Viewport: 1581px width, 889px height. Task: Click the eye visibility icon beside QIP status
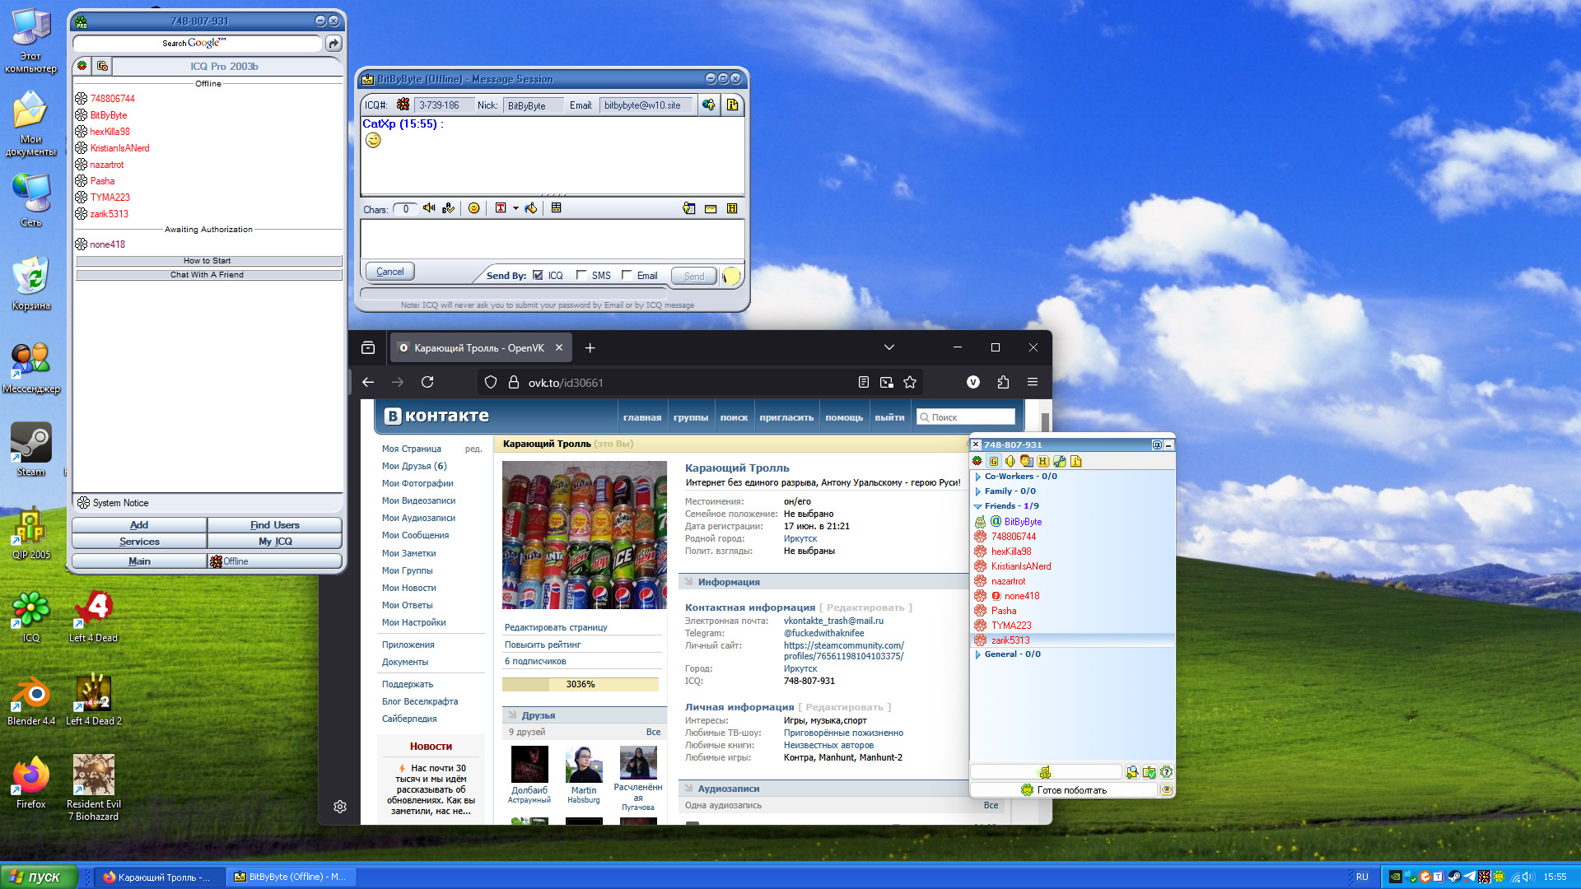(1166, 790)
